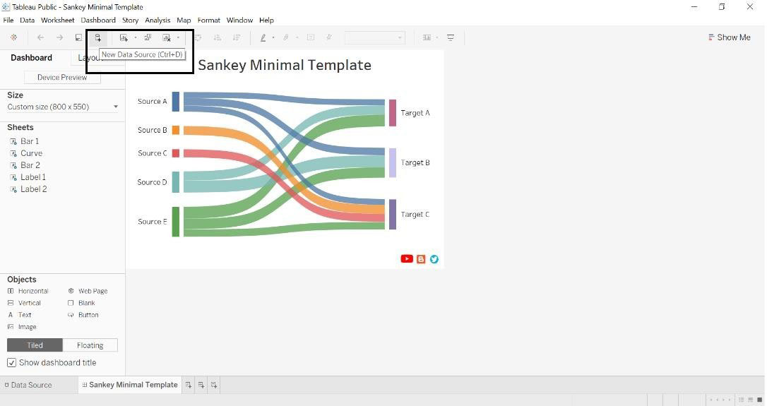The image size is (767, 406).
Task: Select the Floating layout toggle
Action: pos(90,345)
